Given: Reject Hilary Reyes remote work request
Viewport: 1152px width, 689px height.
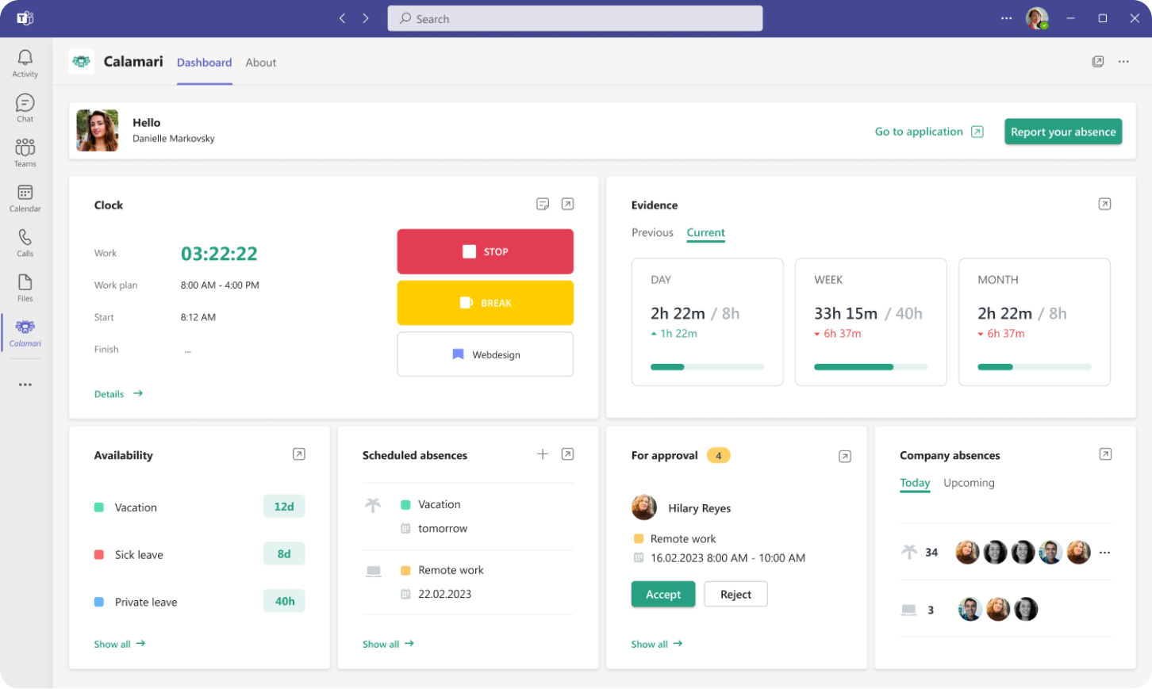Looking at the screenshot, I should [x=735, y=595].
